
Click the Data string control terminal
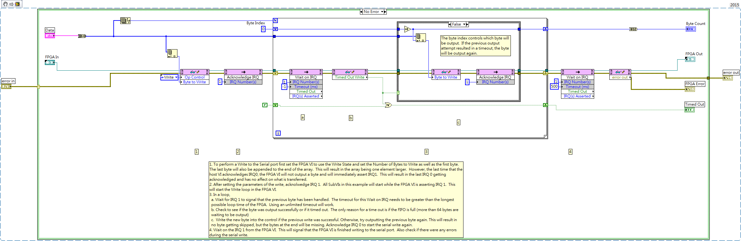50,36
